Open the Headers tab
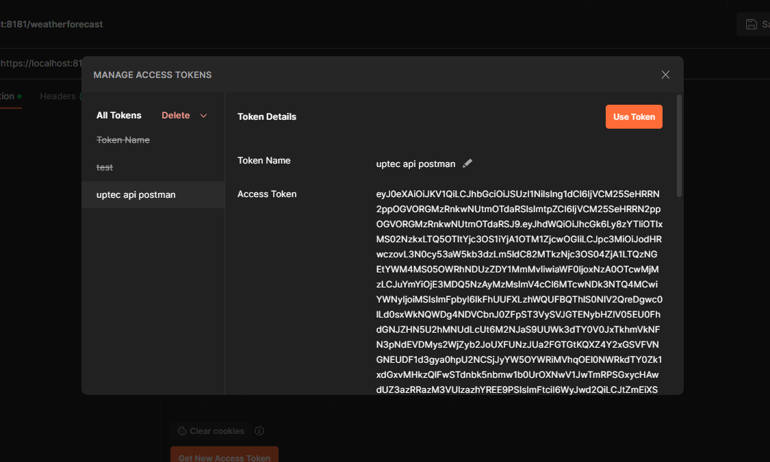This screenshot has width=770, height=462. coord(57,97)
